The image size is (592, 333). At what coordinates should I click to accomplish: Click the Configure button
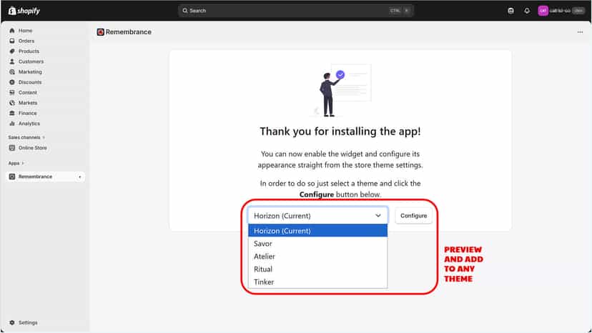(413, 216)
